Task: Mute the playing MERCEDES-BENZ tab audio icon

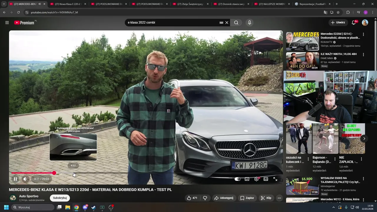Action: [39, 4]
